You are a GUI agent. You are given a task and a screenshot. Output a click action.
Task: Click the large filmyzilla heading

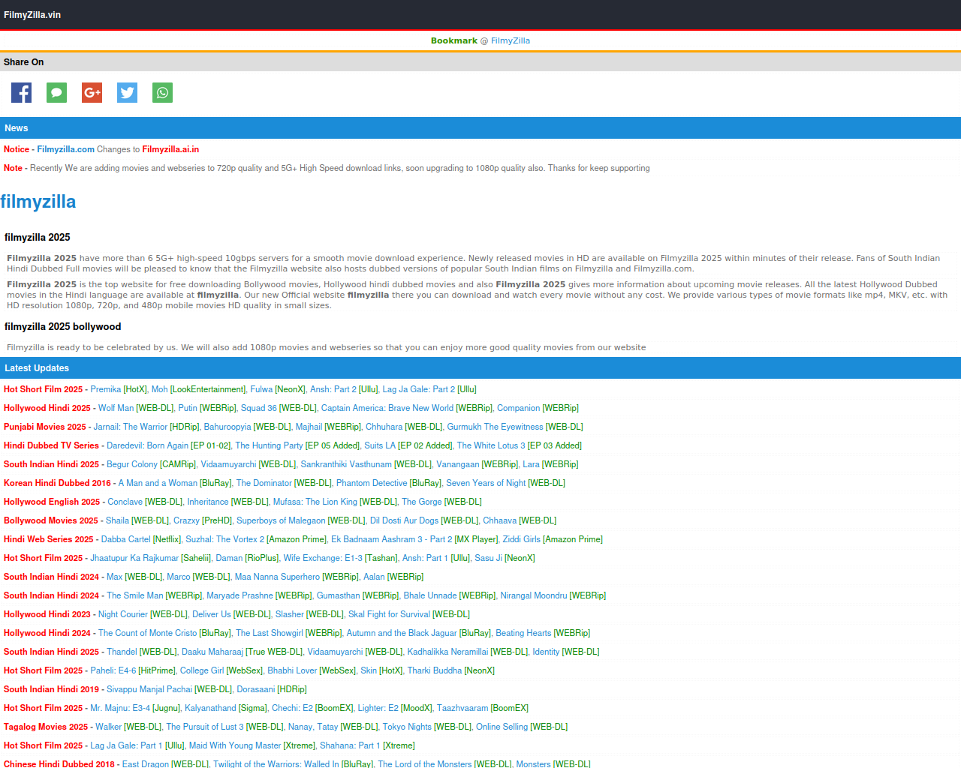pyautogui.click(x=38, y=202)
